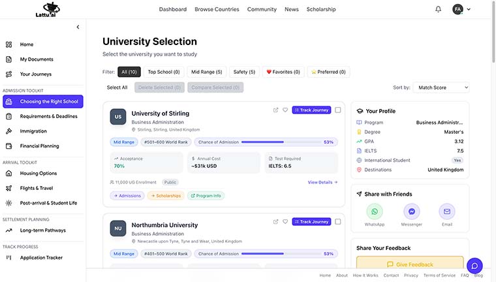Click Select All universities
Image resolution: width=496 pixels, height=282 pixels.
[x=117, y=87]
